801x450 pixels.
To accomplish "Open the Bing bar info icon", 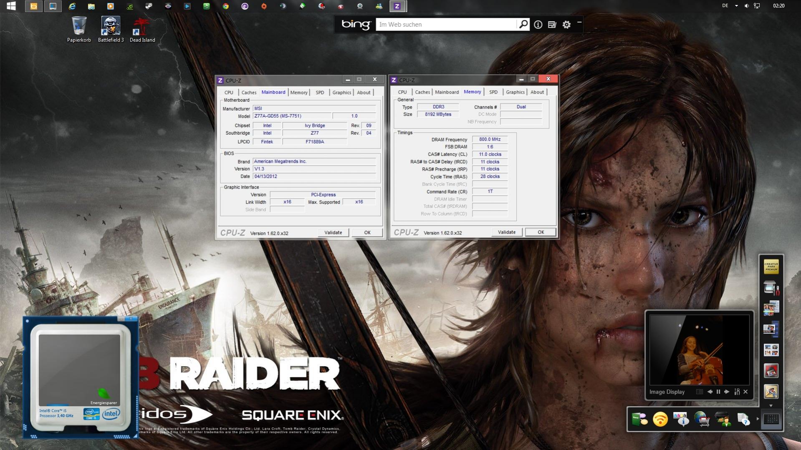I will coord(538,25).
